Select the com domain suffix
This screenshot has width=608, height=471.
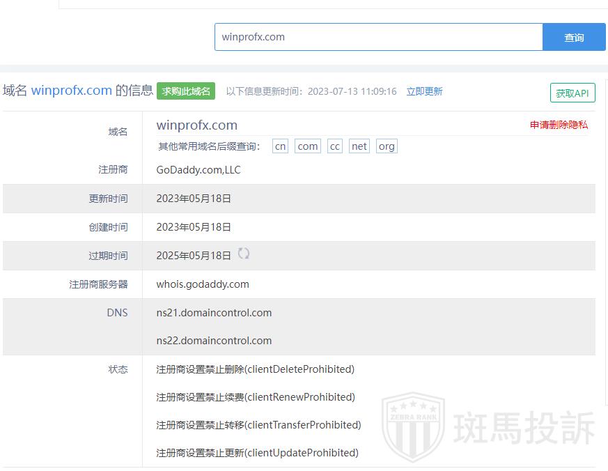(307, 146)
